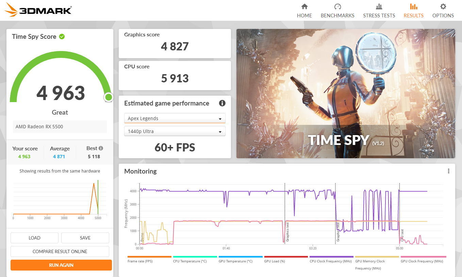Viewport: 462px width, 277px height.
Task: Click the AMD Radeon RX 5500 field
Action: click(60, 127)
